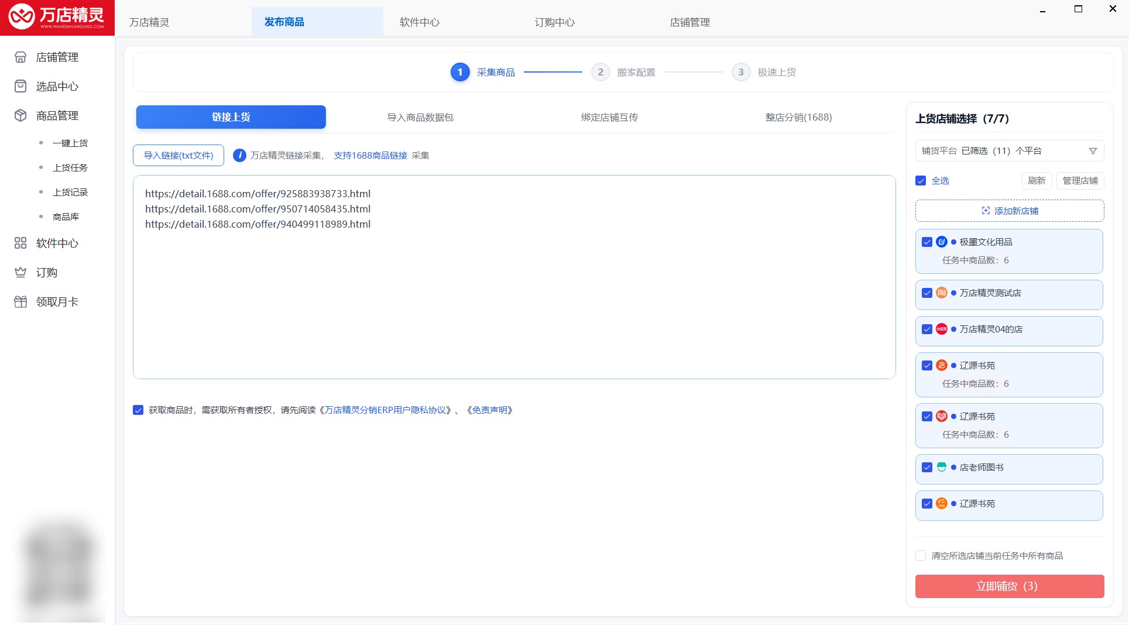Click the green platform icon of 店老师图书
The image size is (1129, 625).
point(941,467)
